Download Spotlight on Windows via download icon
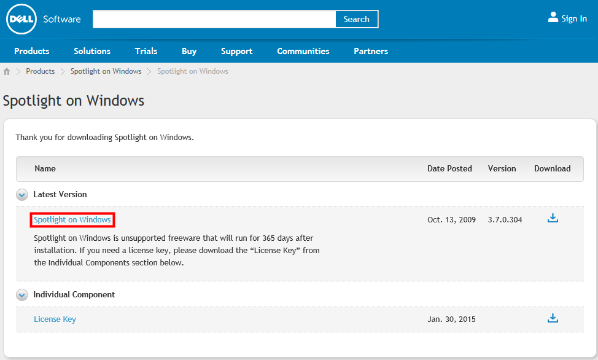This screenshot has height=360, width=598. tap(553, 218)
